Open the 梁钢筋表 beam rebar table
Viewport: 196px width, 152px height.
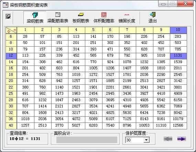35,18
